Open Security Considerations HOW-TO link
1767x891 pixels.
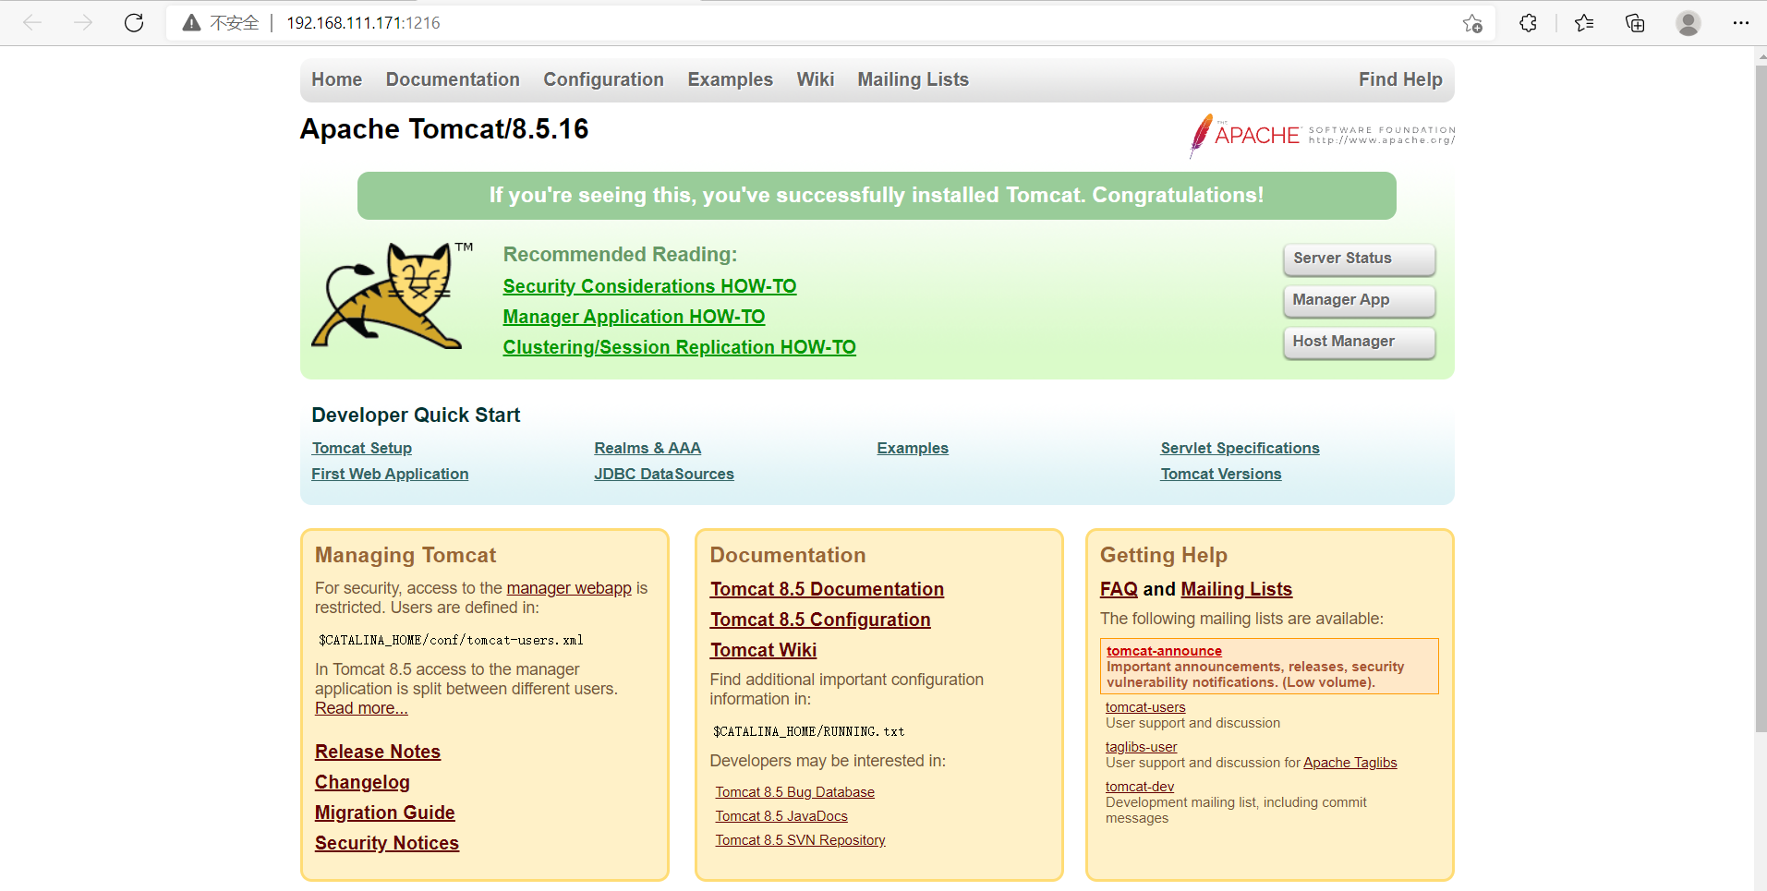(649, 286)
